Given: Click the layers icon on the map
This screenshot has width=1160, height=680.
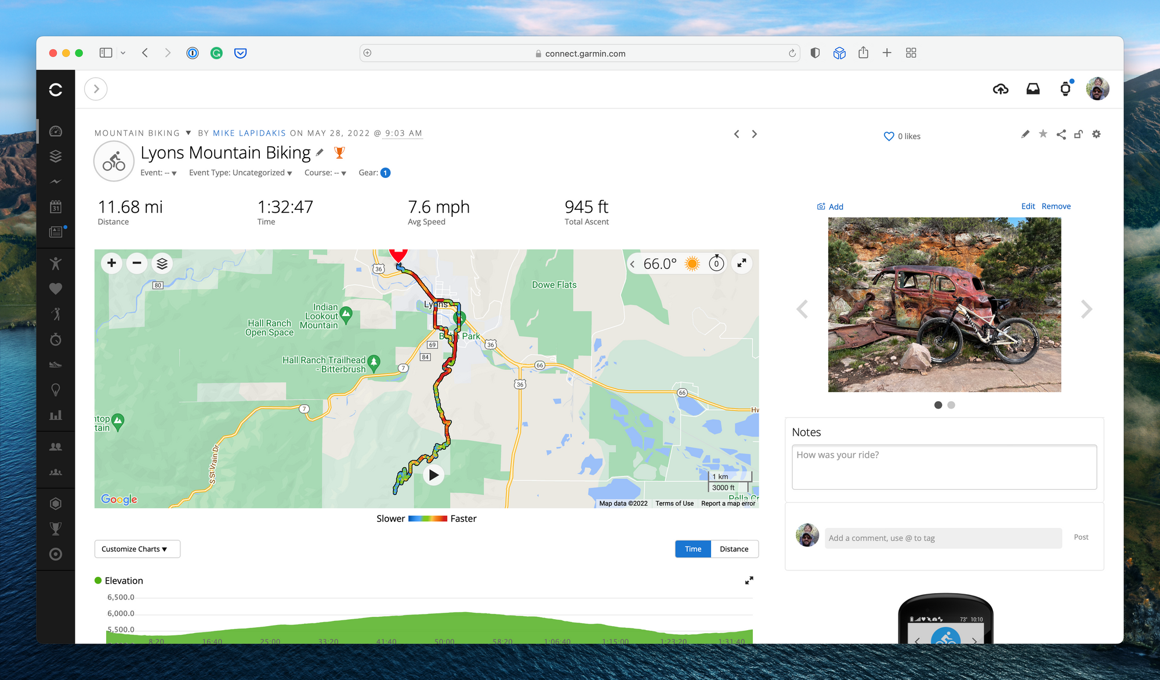Looking at the screenshot, I should point(162,263).
